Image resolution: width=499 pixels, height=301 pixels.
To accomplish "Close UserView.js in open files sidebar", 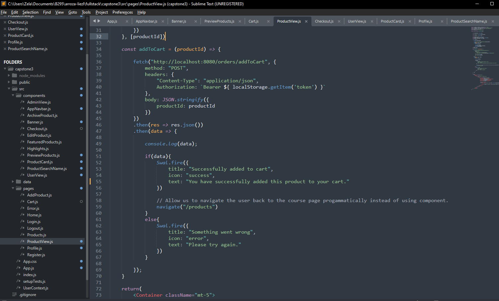I will point(5,29).
